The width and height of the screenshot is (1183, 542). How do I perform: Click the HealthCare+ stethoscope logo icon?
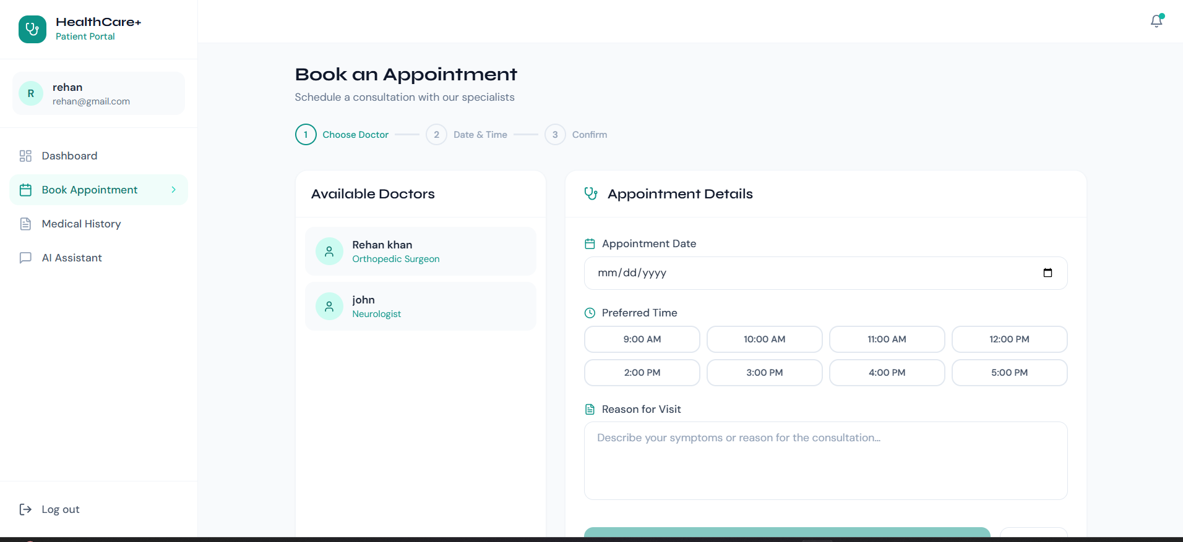tap(32, 29)
